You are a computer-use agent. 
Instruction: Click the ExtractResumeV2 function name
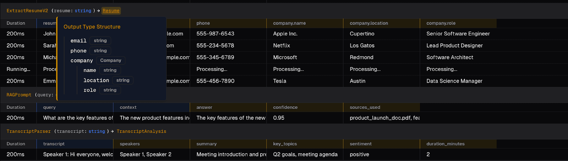click(27, 11)
